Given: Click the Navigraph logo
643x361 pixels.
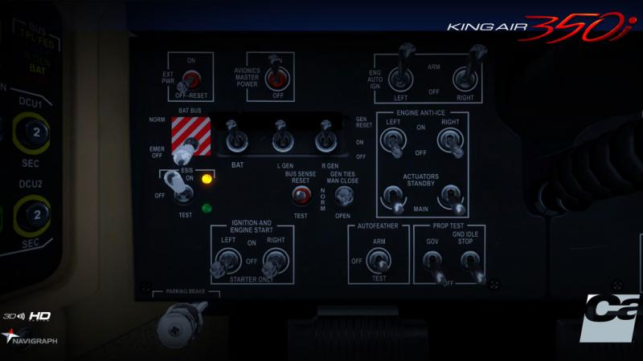Looking at the screenshot, I should tap(30, 337).
